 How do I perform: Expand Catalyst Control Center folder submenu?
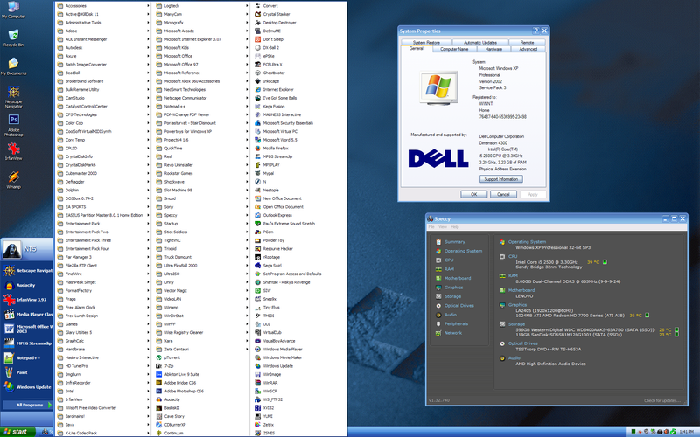coord(102,107)
